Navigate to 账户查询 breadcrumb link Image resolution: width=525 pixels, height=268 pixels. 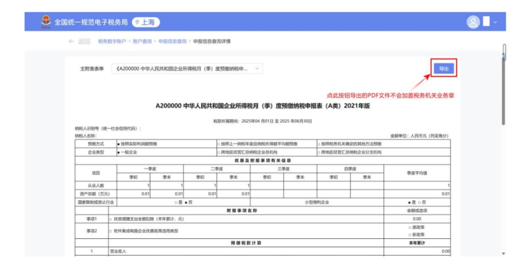(142, 42)
